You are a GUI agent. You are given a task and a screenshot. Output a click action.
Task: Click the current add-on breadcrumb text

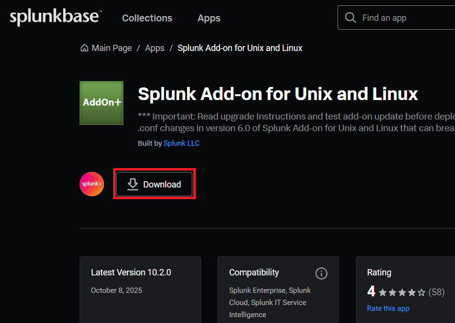coord(240,48)
